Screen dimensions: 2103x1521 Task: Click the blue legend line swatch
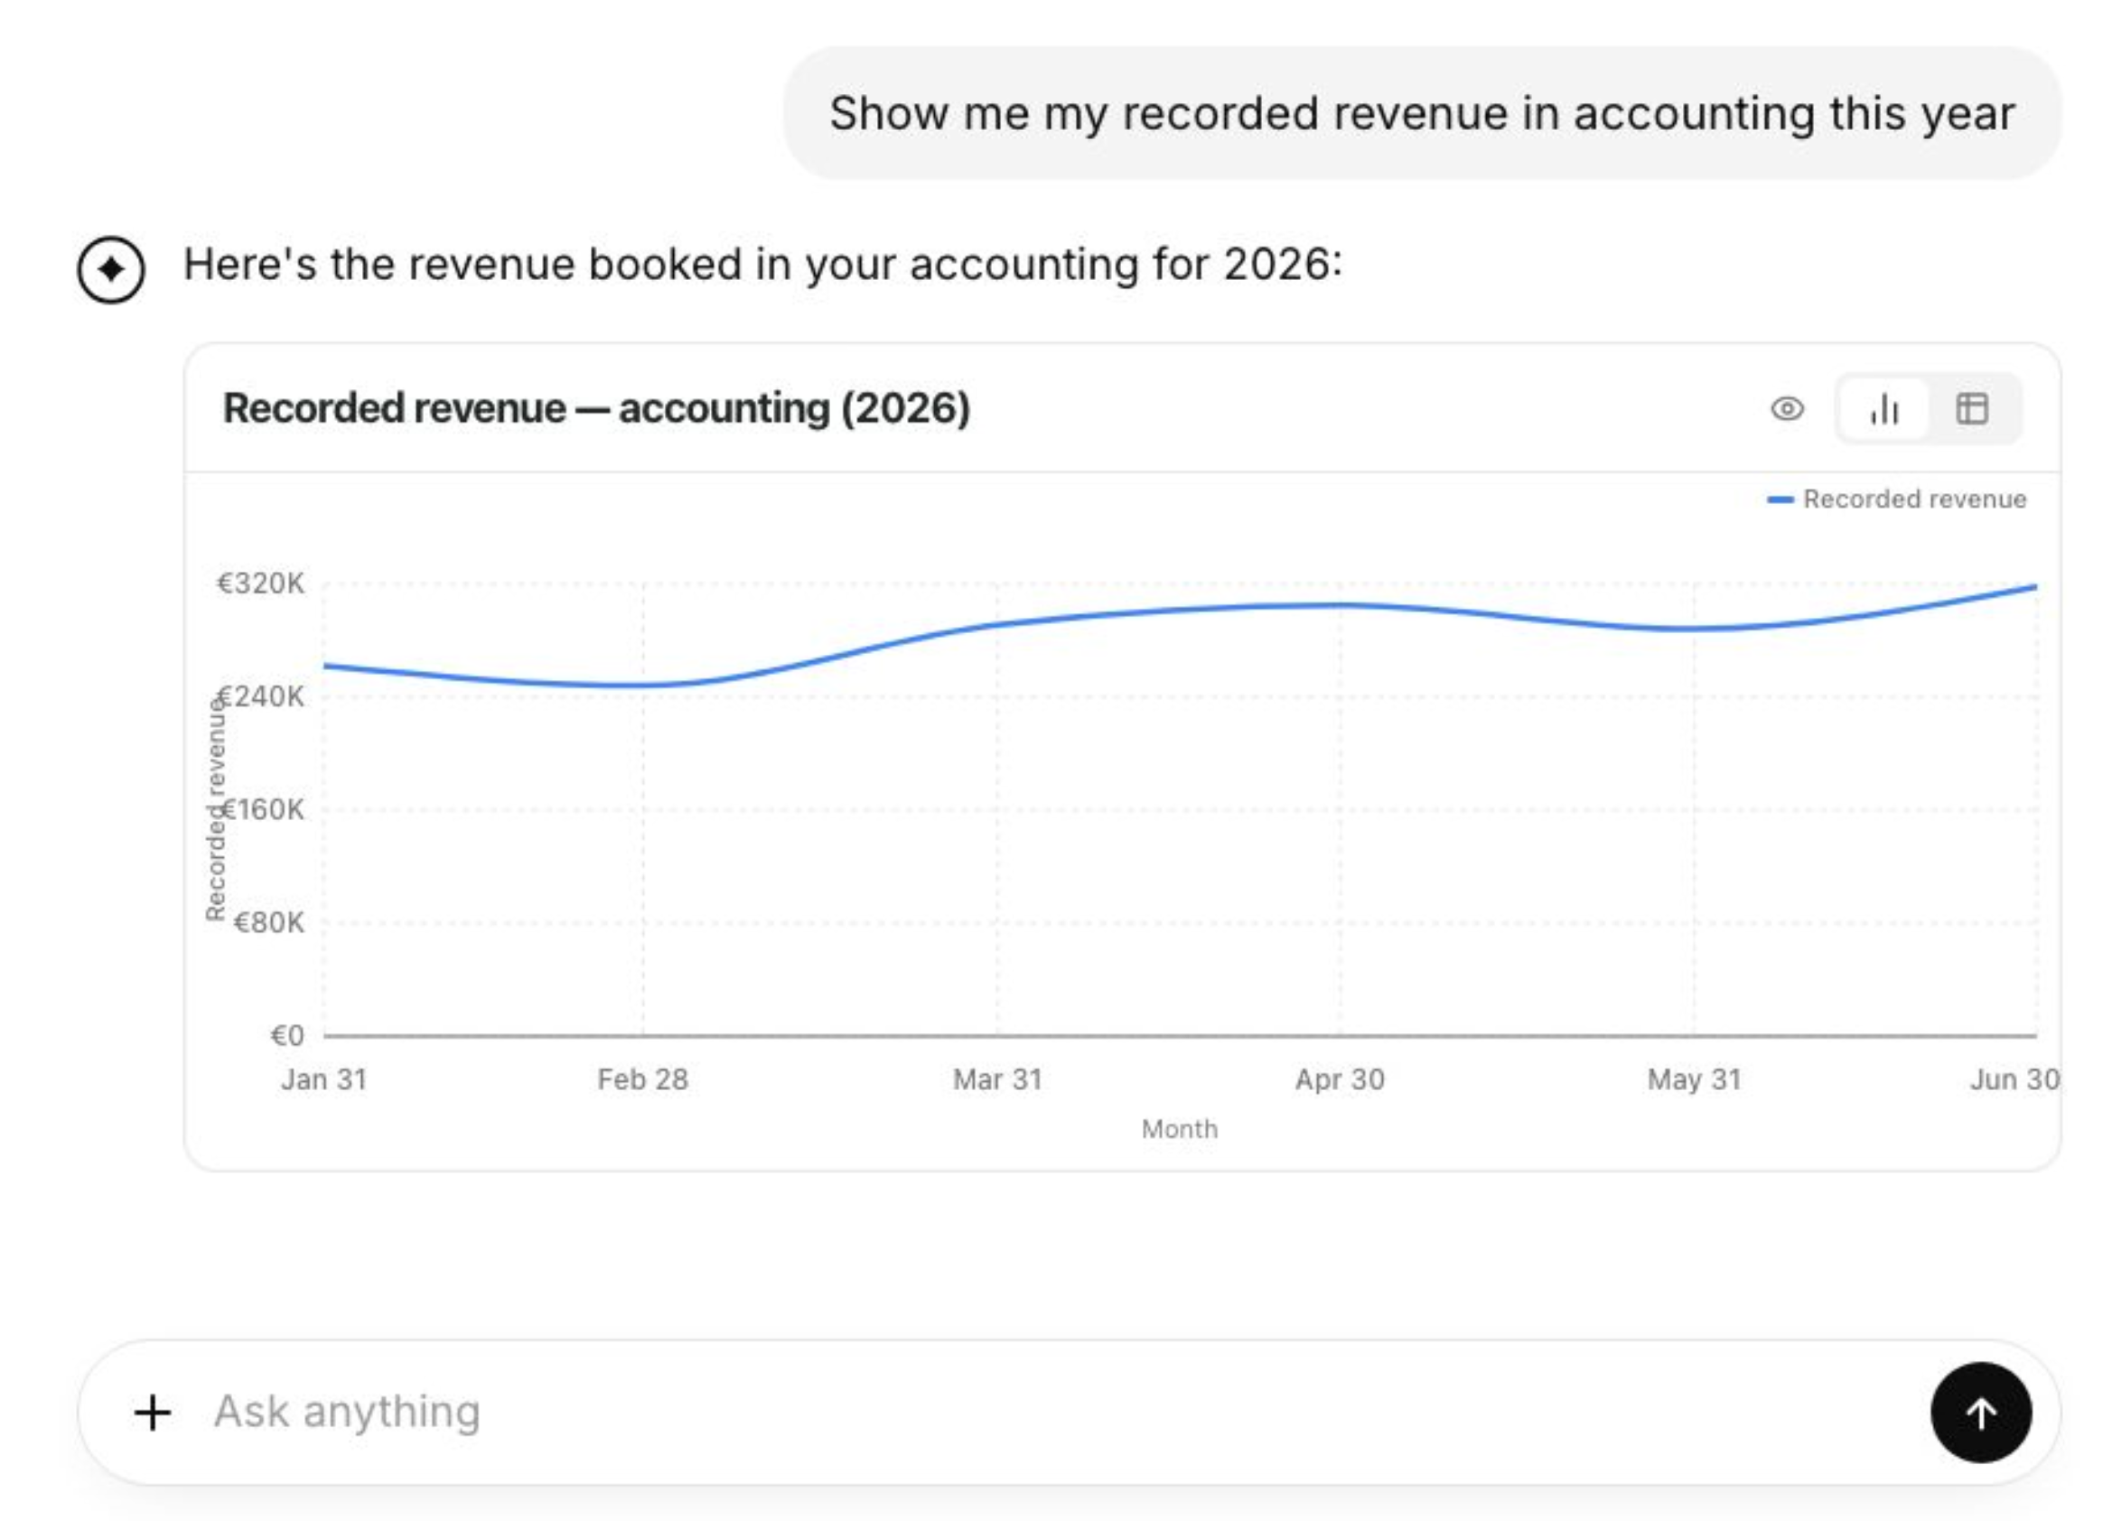[1781, 500]
